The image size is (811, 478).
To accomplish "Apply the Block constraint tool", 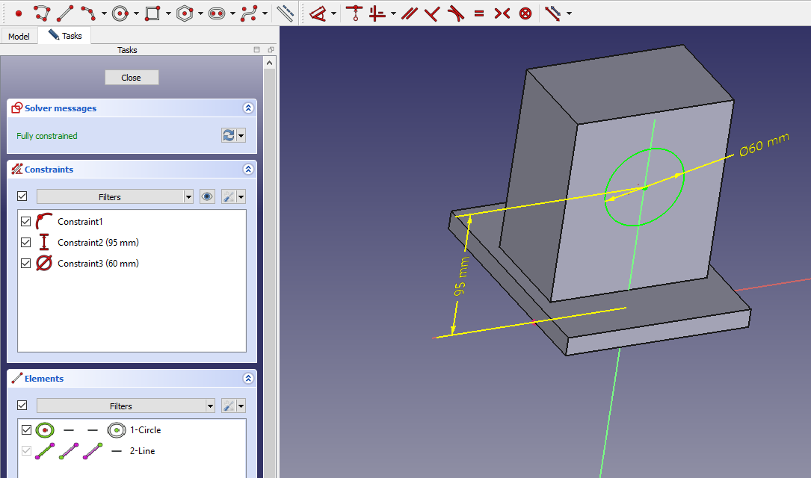I will coord(525,13).
